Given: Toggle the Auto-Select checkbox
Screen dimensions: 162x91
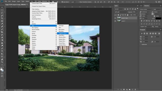Looking at the screenshot, I should tap(62, 2).
